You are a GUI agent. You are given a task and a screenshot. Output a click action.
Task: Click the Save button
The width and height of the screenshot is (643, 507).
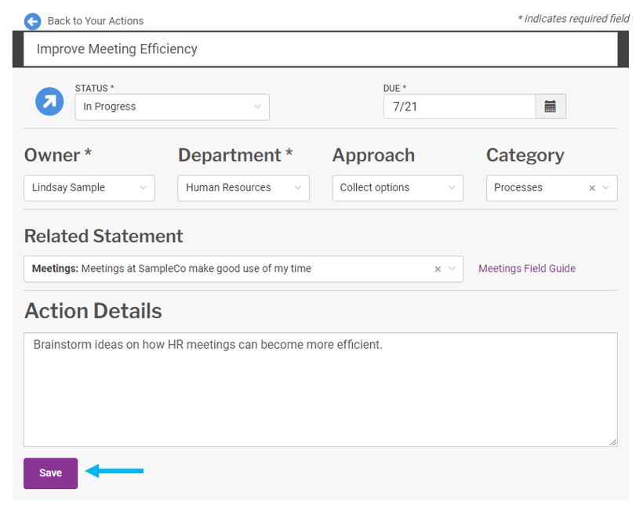(x=50, y=473)
